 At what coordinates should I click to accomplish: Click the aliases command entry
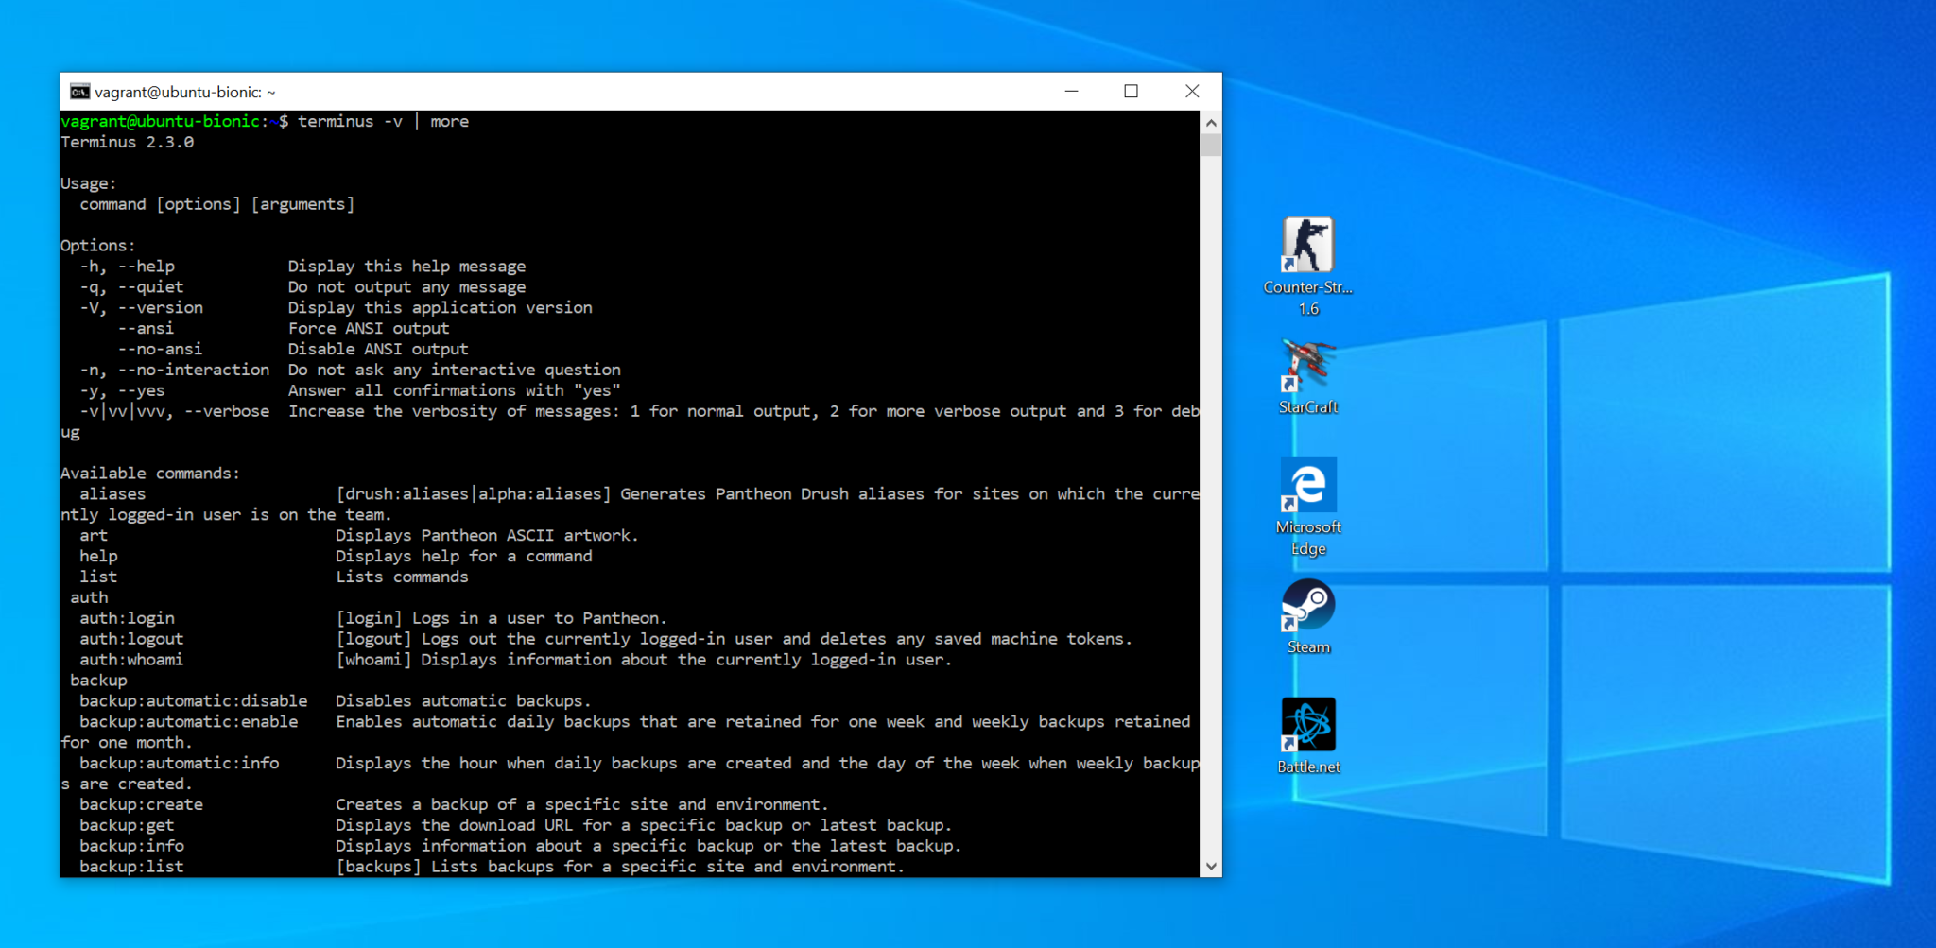pos(112,493)
